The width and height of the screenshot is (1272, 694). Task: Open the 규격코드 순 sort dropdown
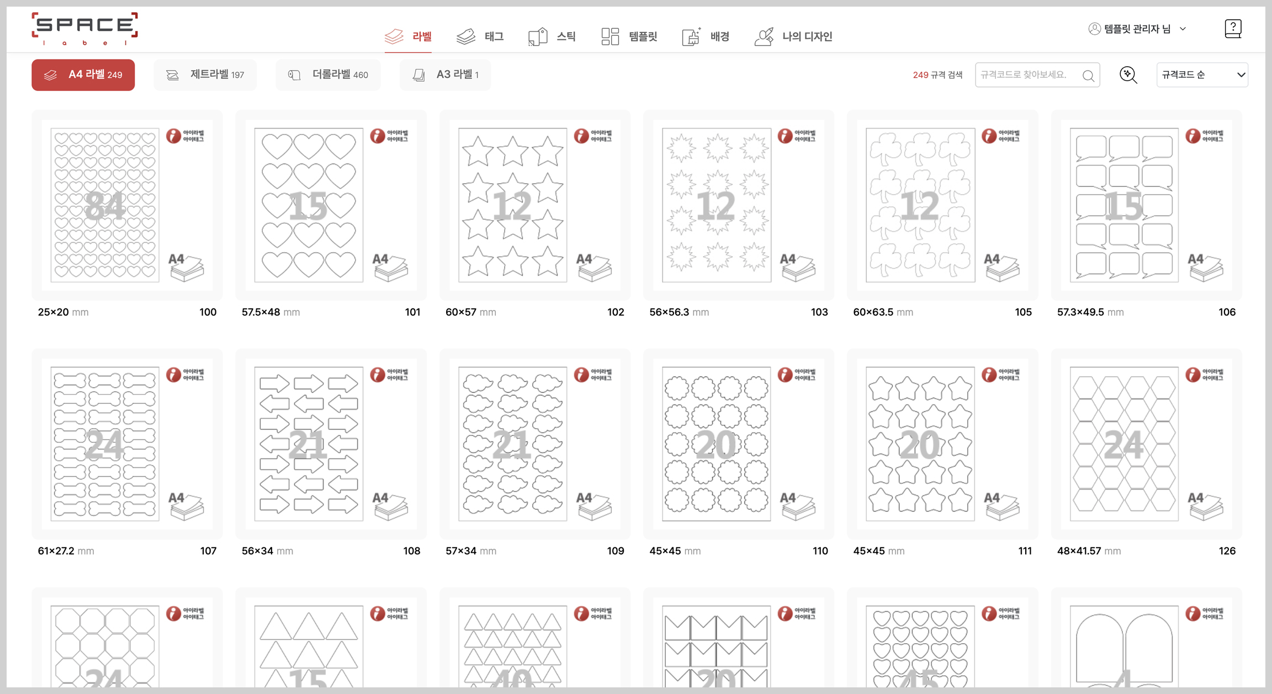point(1202,75)
